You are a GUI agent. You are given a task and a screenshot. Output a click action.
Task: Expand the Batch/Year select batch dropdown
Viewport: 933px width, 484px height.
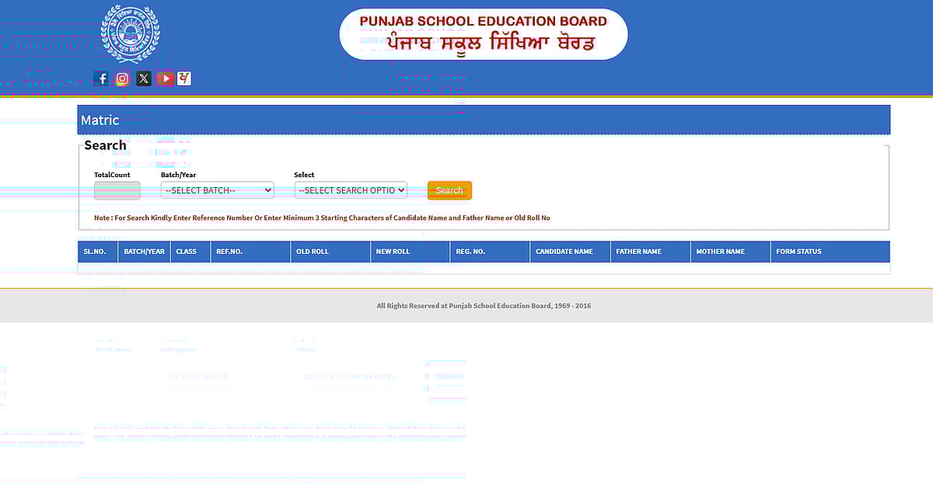[218, 190]
